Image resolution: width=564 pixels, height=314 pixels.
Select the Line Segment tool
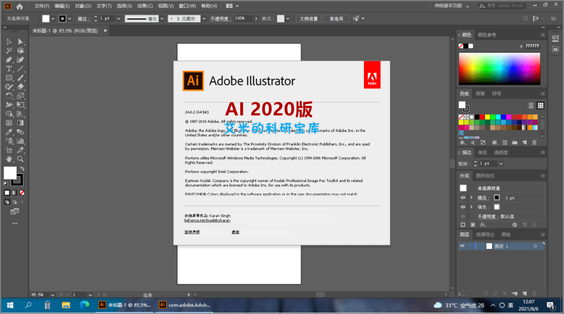[x=20, y=69]
